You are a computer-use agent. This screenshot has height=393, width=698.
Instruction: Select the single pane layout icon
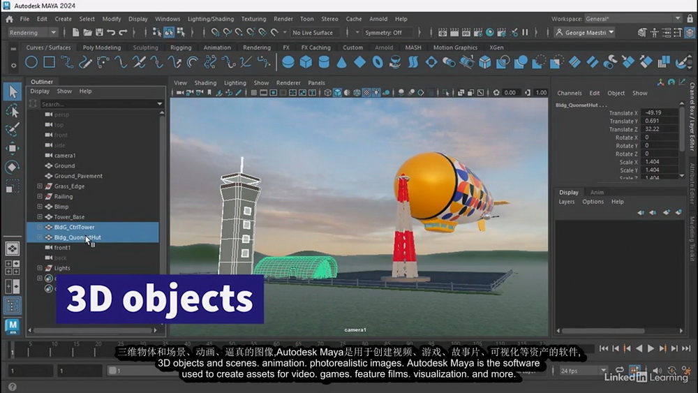(13, 249)
